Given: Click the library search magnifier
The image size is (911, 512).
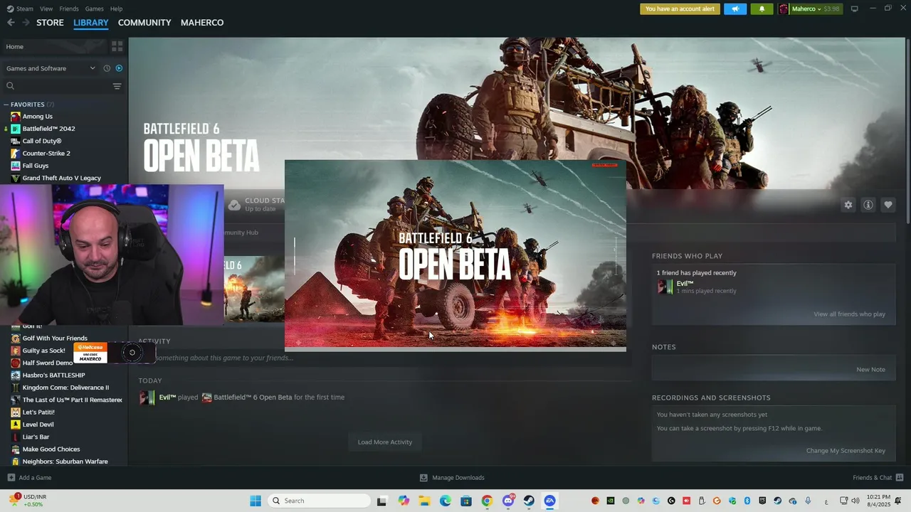Looking at the screenshot, I should click(10, 86).
